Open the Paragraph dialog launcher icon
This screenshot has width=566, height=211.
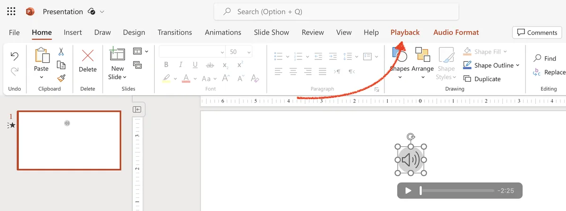377,89
